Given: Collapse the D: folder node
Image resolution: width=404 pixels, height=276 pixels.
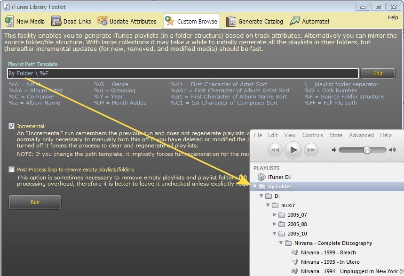Looking at the screenshot, I should point(261,196).
